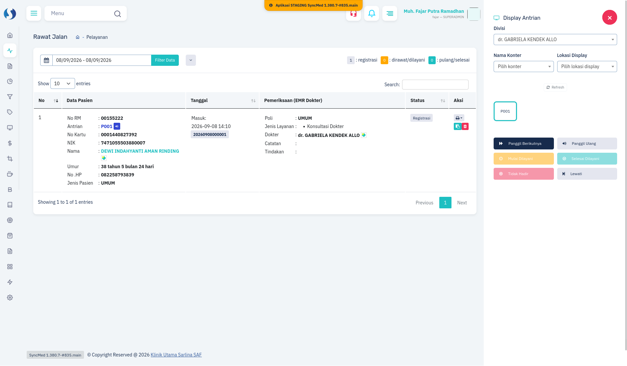
Task: Click the table Search input field
Action: coord(435,85)
